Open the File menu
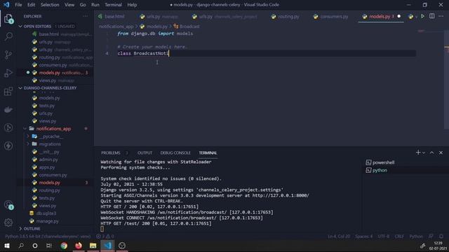The image size is (449, 252). 18,5
